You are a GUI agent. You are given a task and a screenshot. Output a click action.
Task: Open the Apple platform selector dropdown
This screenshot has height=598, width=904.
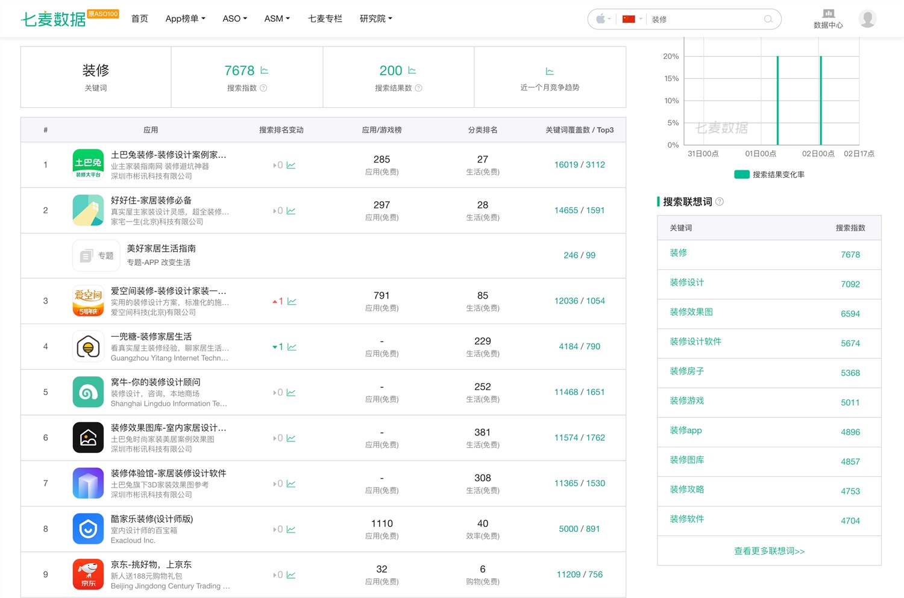click(603, 19)
